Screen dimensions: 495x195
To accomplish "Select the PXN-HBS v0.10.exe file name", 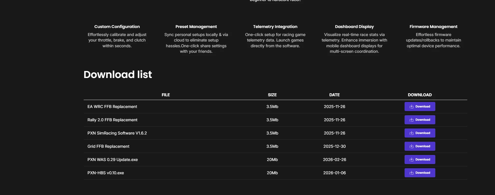I will point(106,173).
